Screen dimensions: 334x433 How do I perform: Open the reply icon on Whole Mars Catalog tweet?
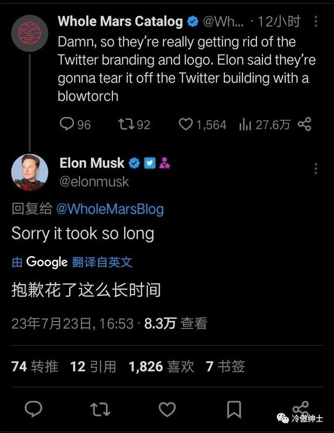coord(66,124)
